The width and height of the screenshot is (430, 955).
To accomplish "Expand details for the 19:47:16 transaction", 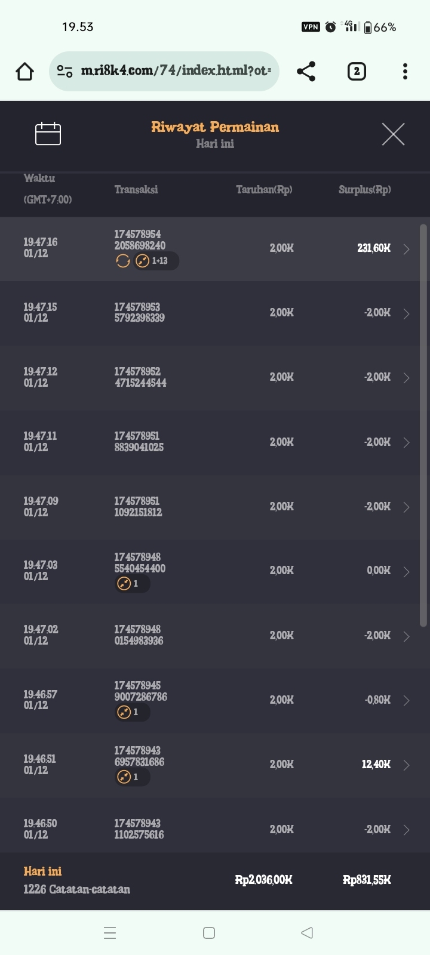I will pyautogui.click(x=406, y=249).
